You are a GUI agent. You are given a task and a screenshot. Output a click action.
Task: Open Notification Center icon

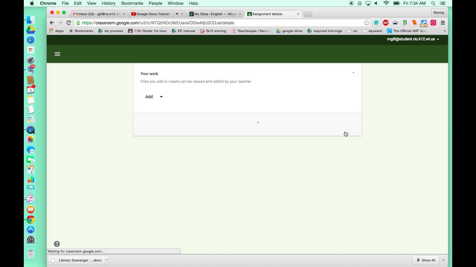tap(443, 3)
